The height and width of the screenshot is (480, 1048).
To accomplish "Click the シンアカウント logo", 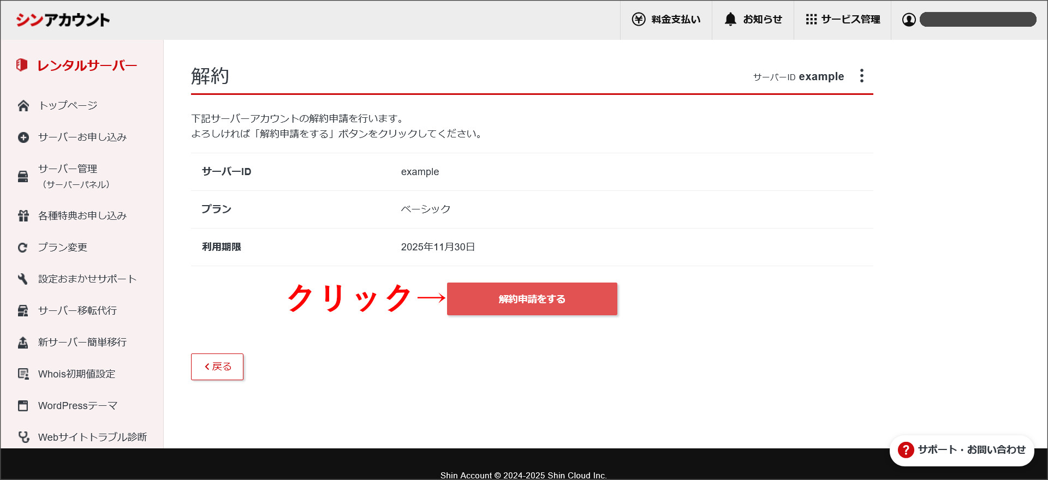I will pos(63,20).
